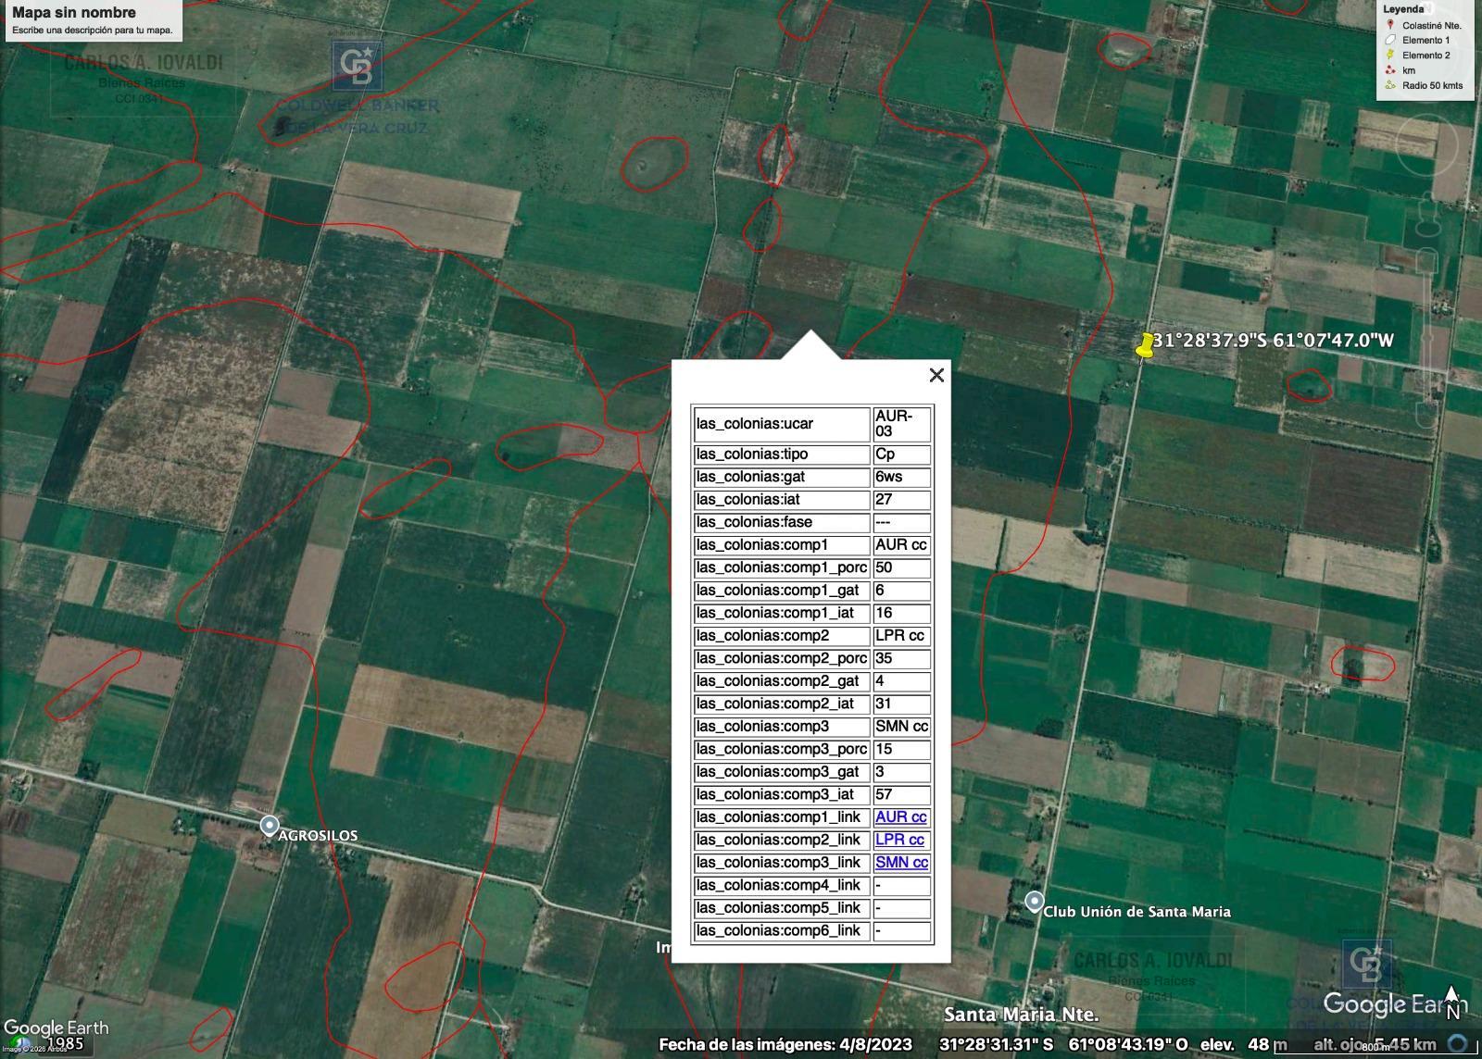The height and width of the screenshot is (1059, 1482).
Task: Click the Leyenda panel heading
Action: (x=1403, y=9)
